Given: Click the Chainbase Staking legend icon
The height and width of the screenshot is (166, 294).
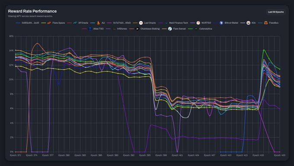Looking at the screenshot, I should pyautogui.click(x=137, y=29).
